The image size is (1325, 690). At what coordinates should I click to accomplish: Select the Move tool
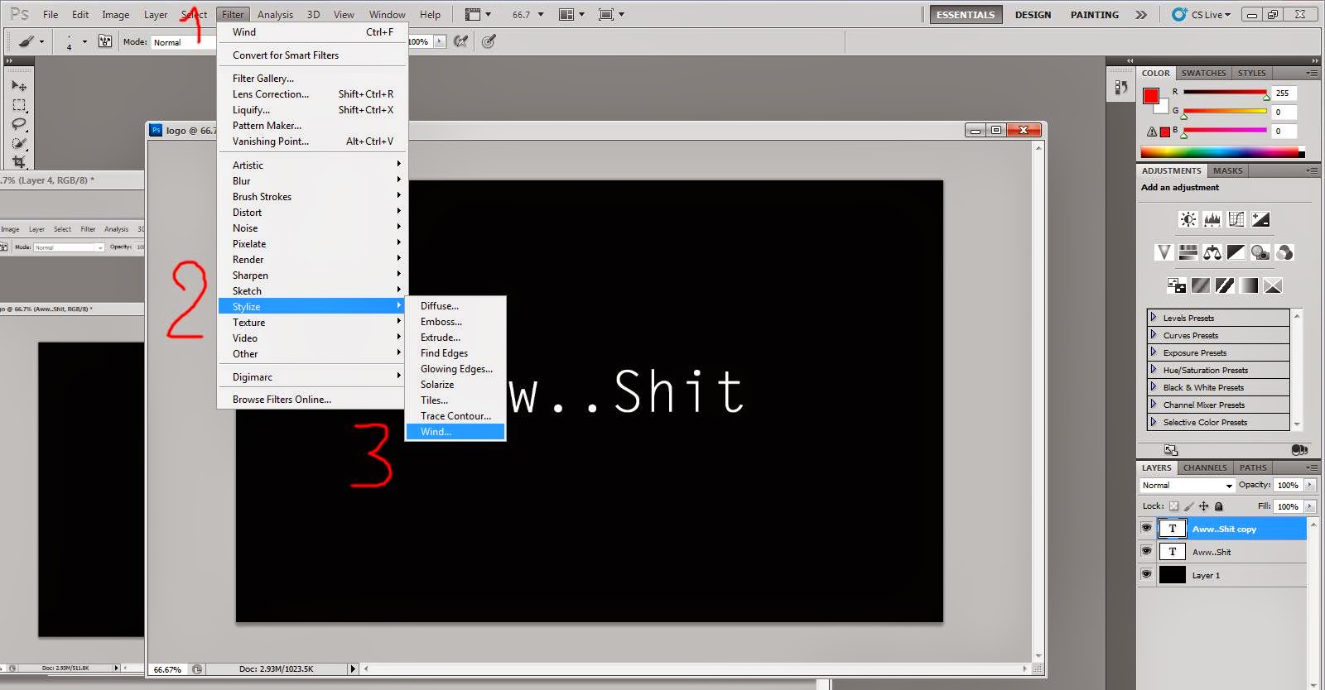coord(19,85)
